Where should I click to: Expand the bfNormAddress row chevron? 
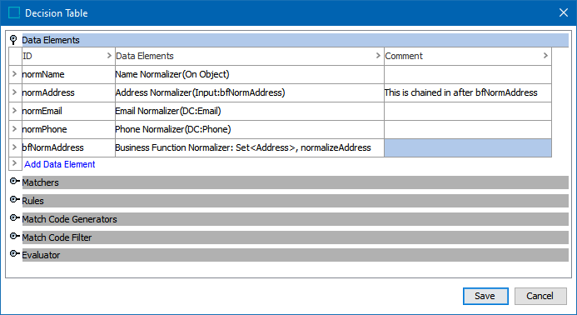pyautogui.click(x=14, y=147)
